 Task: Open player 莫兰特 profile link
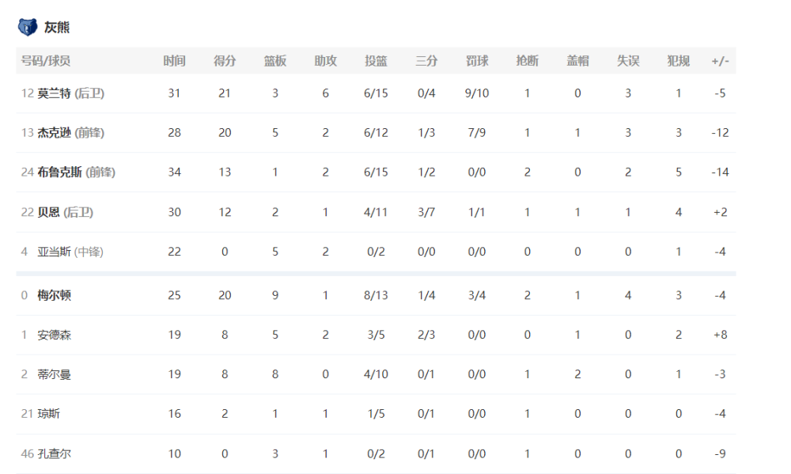(54, 93)
